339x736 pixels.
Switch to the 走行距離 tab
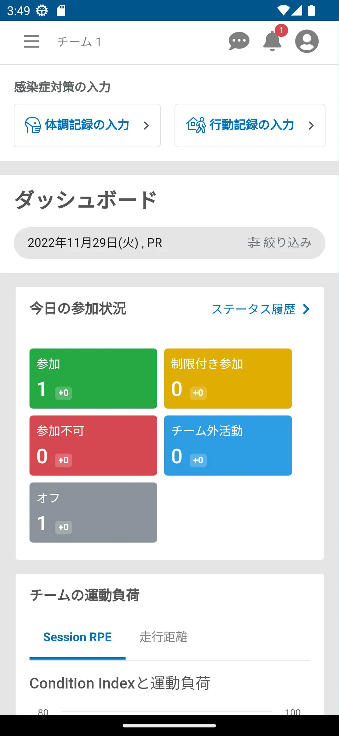164,637
